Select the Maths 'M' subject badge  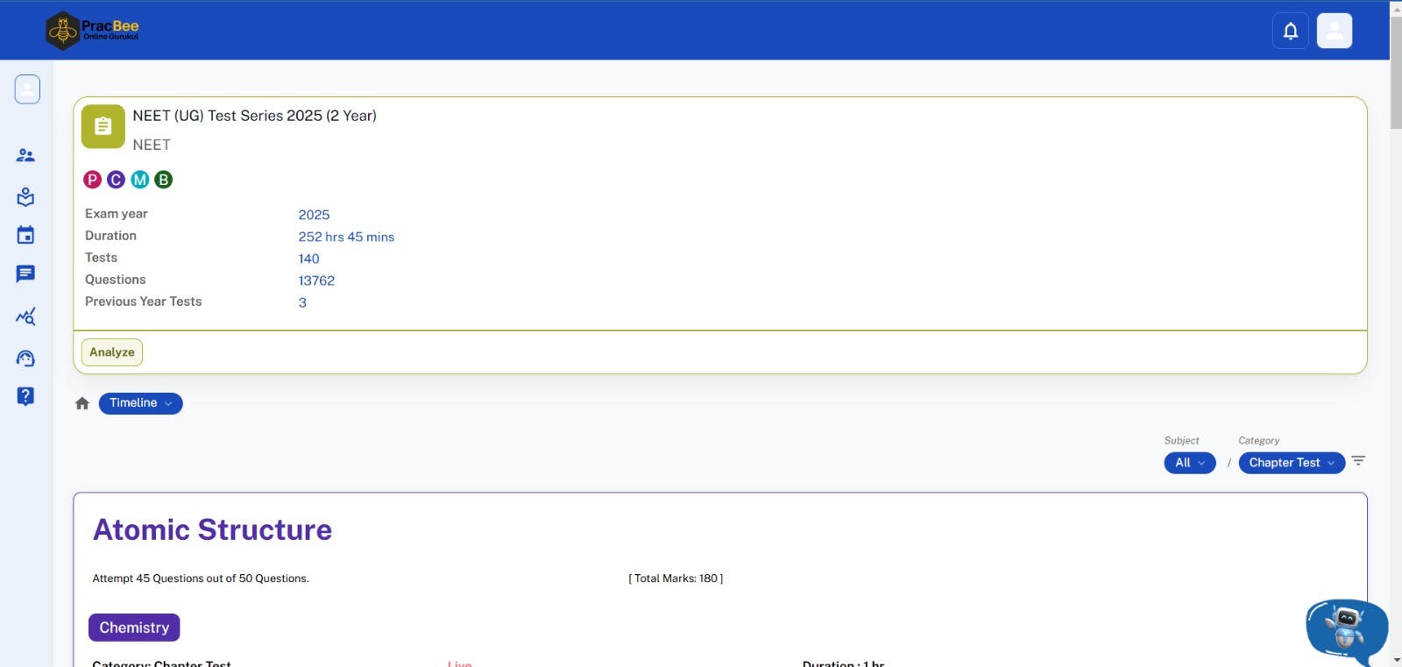[139, 180]
